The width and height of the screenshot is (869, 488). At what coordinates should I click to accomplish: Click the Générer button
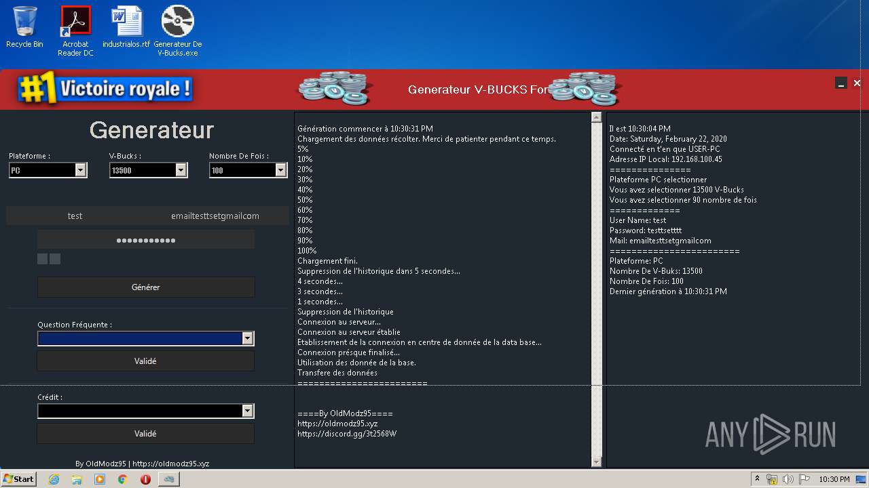pyautogui.click(x=146, y=287)
